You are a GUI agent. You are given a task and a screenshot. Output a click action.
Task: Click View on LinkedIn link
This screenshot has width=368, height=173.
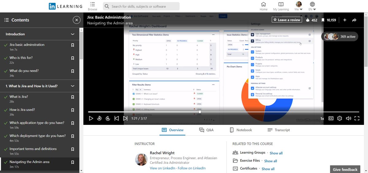coord(163,168)
